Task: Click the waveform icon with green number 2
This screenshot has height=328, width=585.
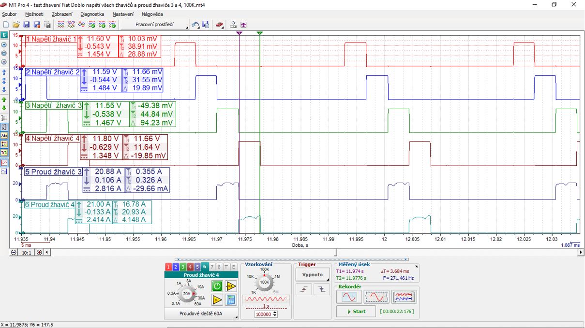Action: coord(112,24)
